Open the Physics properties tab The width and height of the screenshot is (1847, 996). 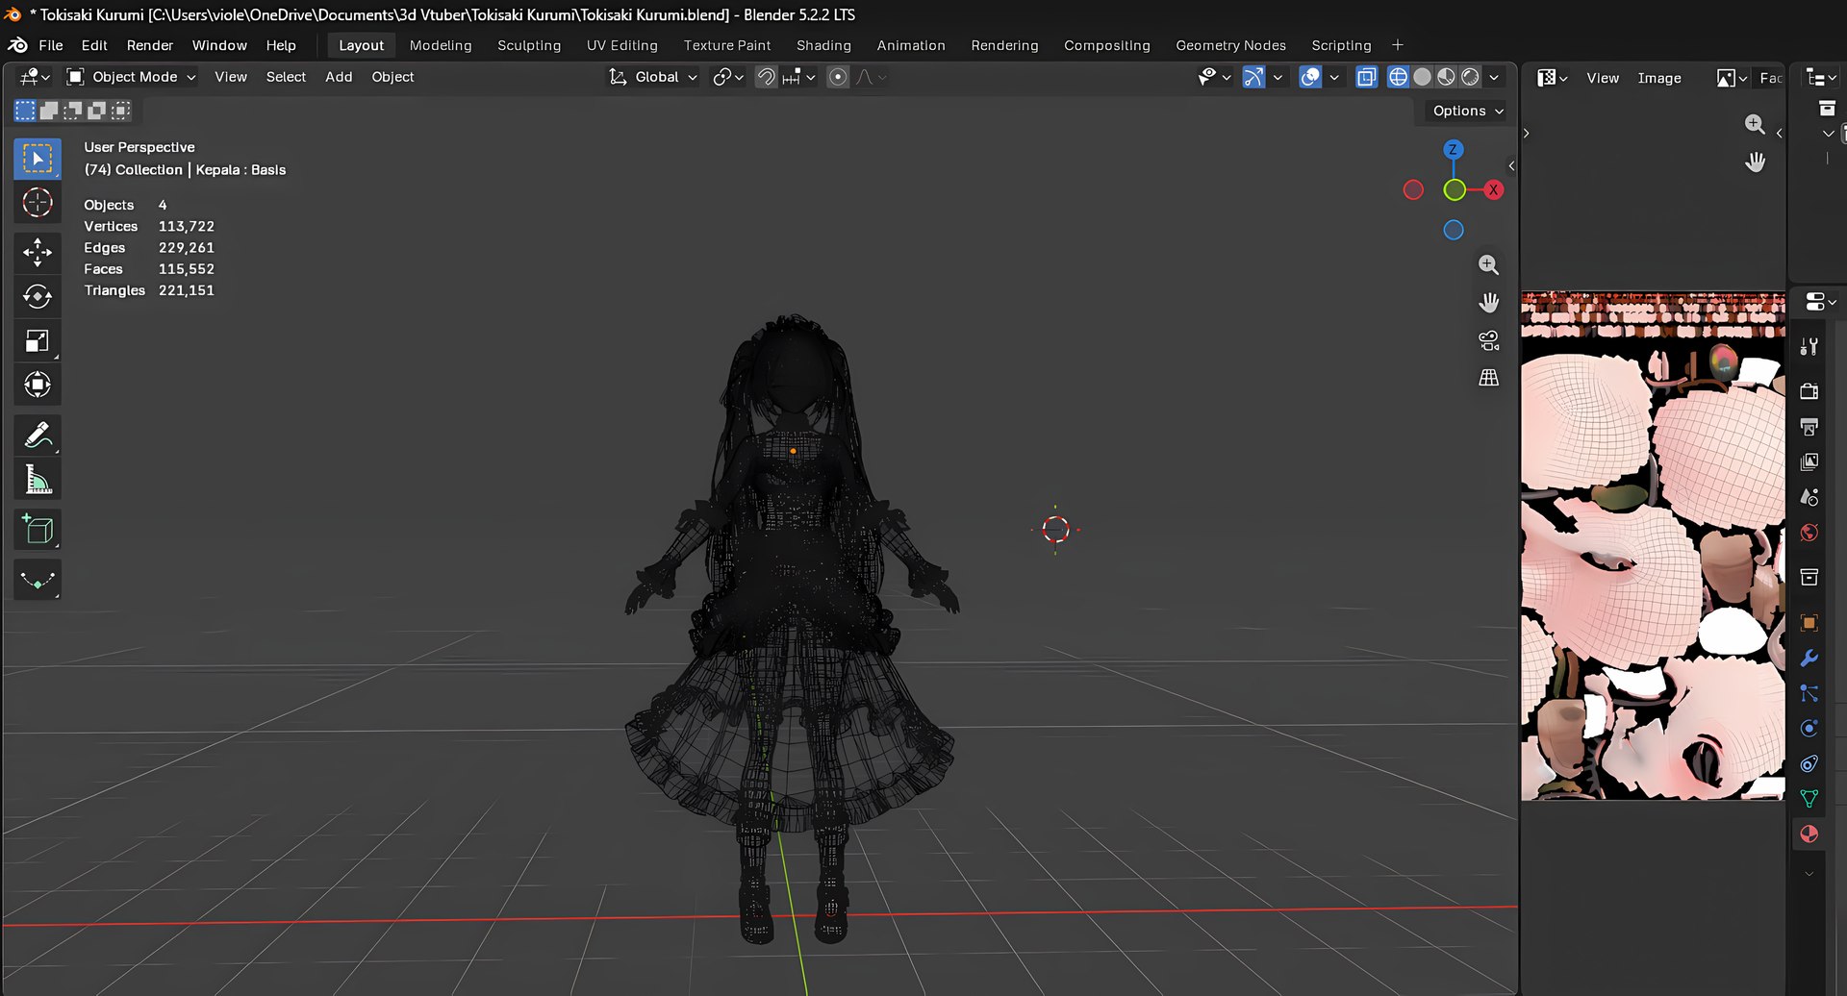1809,729
